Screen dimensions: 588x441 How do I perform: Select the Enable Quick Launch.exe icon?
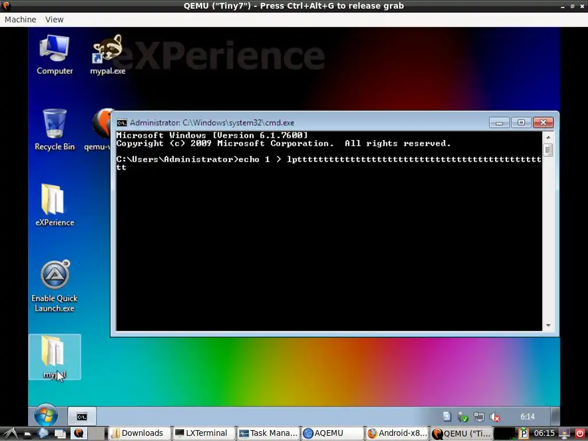55,286
